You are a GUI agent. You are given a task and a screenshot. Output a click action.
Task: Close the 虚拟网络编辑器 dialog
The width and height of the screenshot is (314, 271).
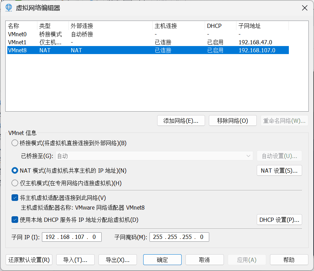(x=305, y=8)
